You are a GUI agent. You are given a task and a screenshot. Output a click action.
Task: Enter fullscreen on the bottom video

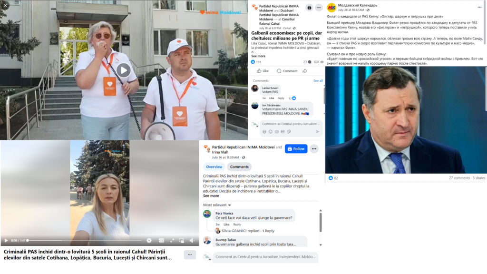[x=172, y=240]
